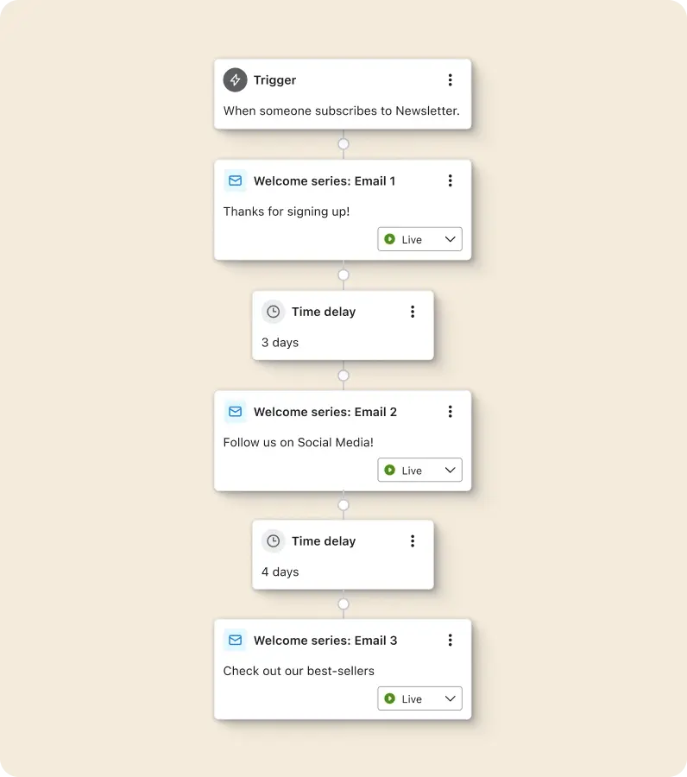The height and width of the screenshot is (777, 687).
Task: Click the connector dot between Trigger and Email 1
Action: [x=343, y=144]
